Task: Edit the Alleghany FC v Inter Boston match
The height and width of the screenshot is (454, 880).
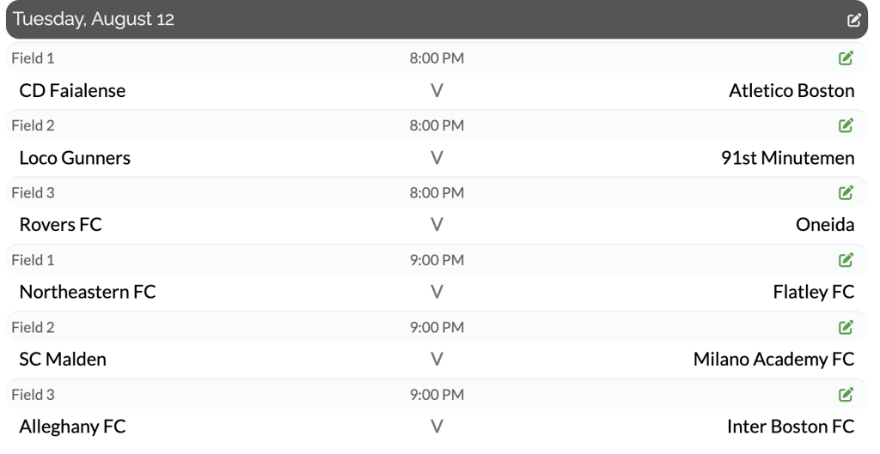Action: [846, 394]
